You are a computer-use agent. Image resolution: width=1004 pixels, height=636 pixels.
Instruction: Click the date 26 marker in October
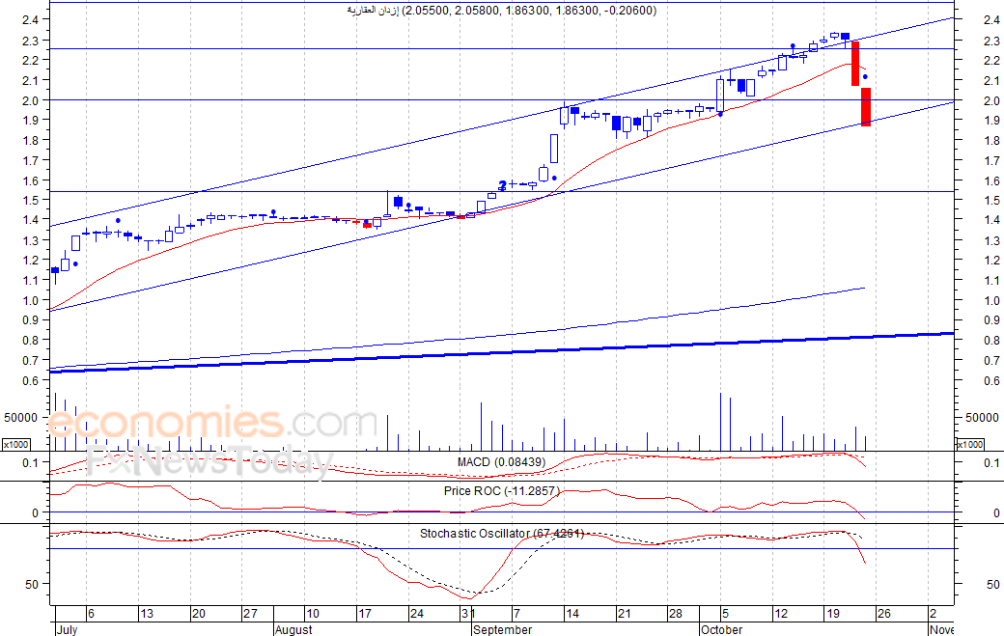click(x=883, y=614)
